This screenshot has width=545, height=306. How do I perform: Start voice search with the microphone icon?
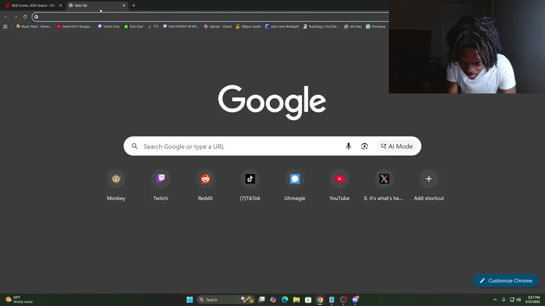[x=348, y=146]
